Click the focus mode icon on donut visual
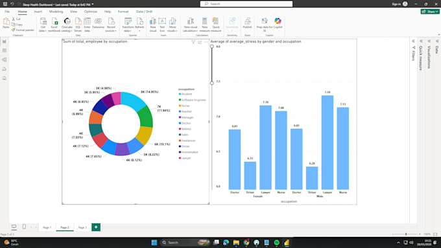441x248 pixels. point(200,42)
